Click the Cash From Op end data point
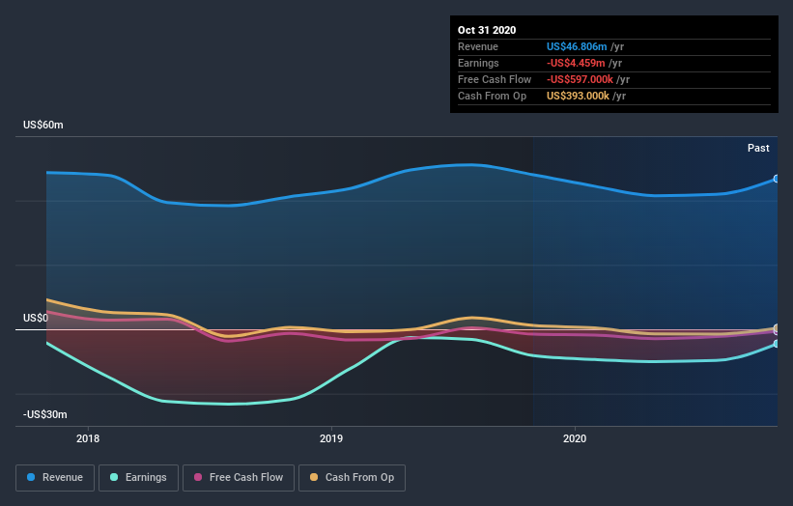 (777, 328)
